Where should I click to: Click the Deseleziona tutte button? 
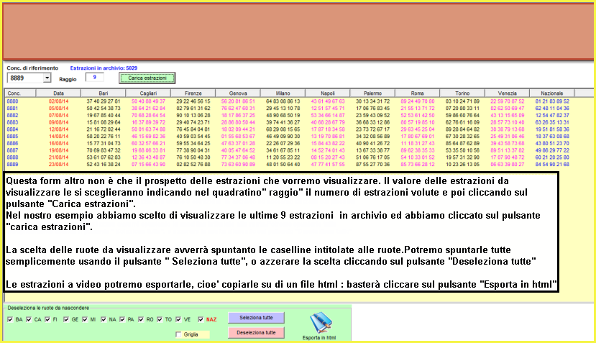click(256, 332)
